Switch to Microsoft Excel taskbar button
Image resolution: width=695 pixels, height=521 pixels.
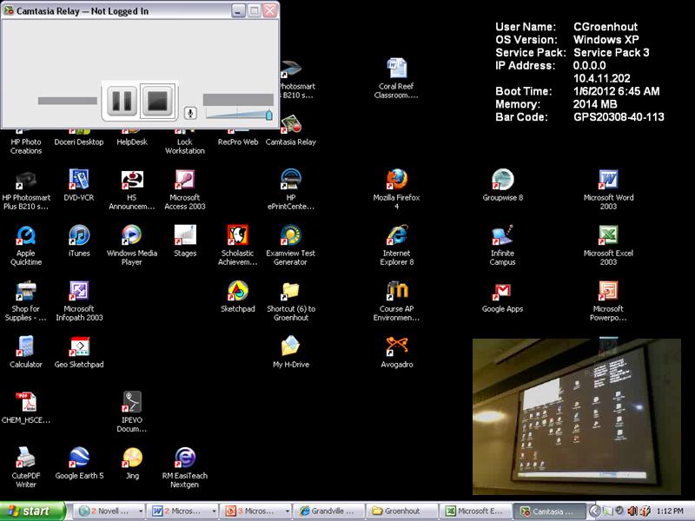pos(475,511)
